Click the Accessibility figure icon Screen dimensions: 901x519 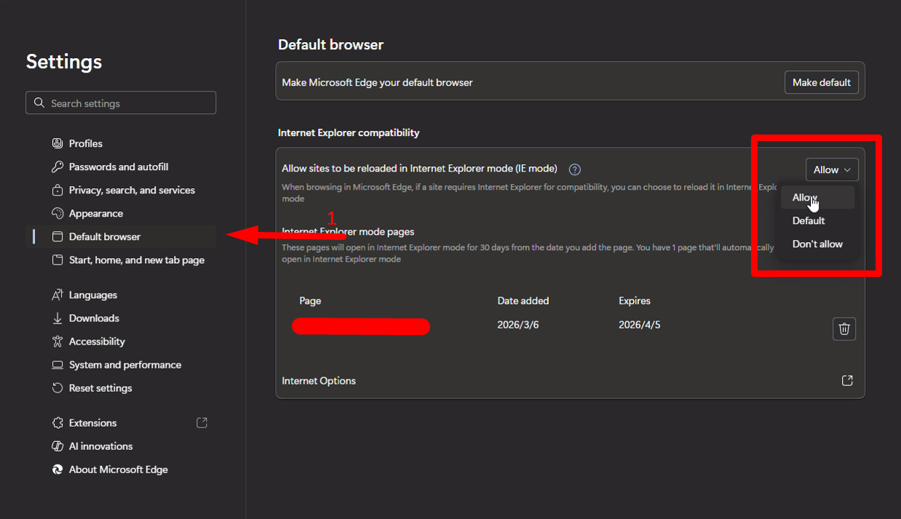pyautogui.click(x=57, y=341)
